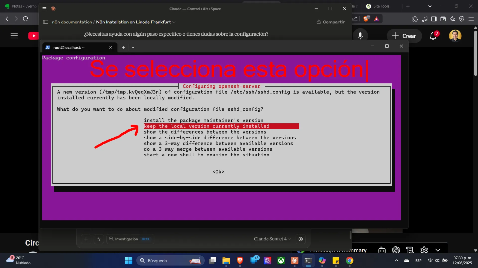Open the n8n documentation project link
Viewport: 478px width, 268px height.
tap(72, 22)
